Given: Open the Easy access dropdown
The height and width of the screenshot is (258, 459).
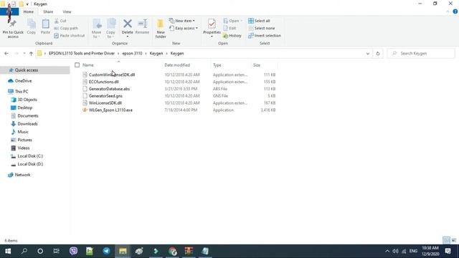Looking at the screenshot, I should (x=184, y=28).
